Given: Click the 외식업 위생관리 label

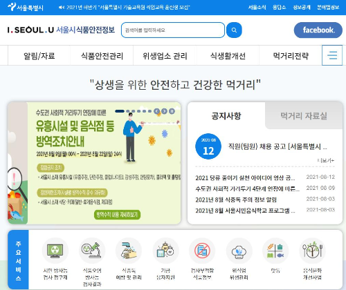Looking at the screenshot, I should (x=239, y=274).
